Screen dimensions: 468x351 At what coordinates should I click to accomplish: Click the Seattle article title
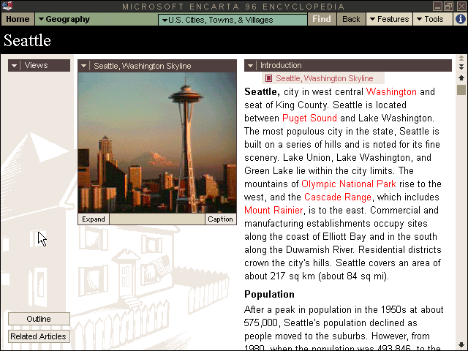[27, 40]
